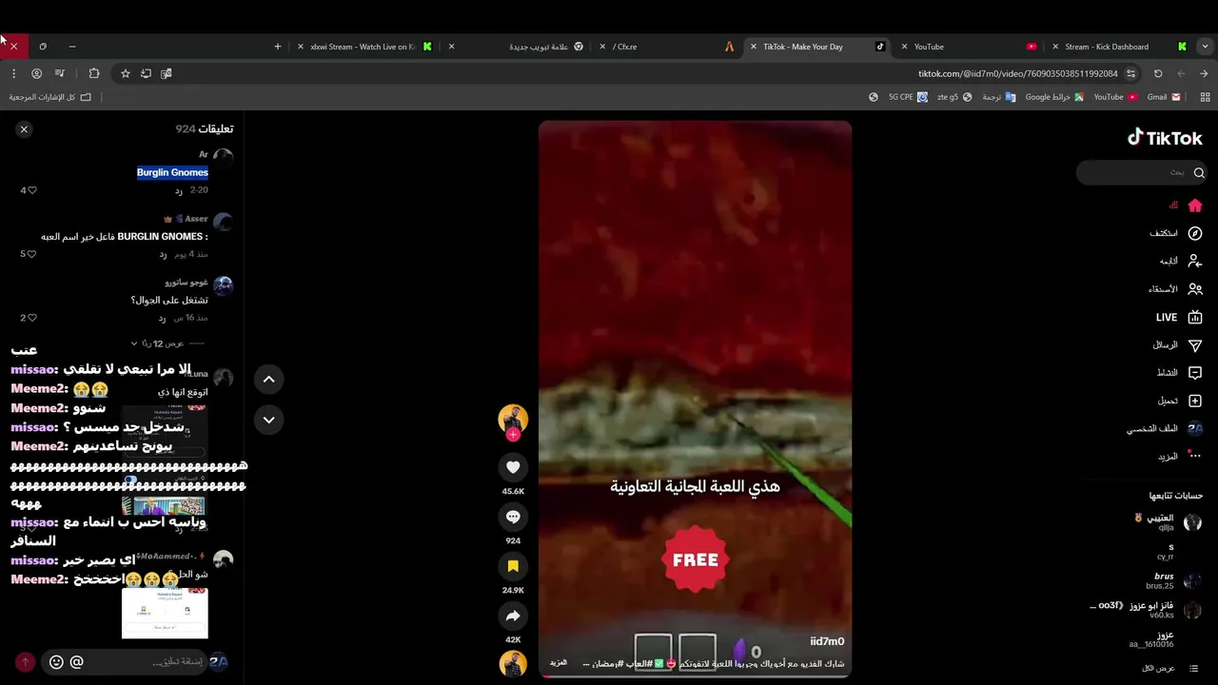Select the highlighted Burglin Gnomes comment text

click(172, 172)
